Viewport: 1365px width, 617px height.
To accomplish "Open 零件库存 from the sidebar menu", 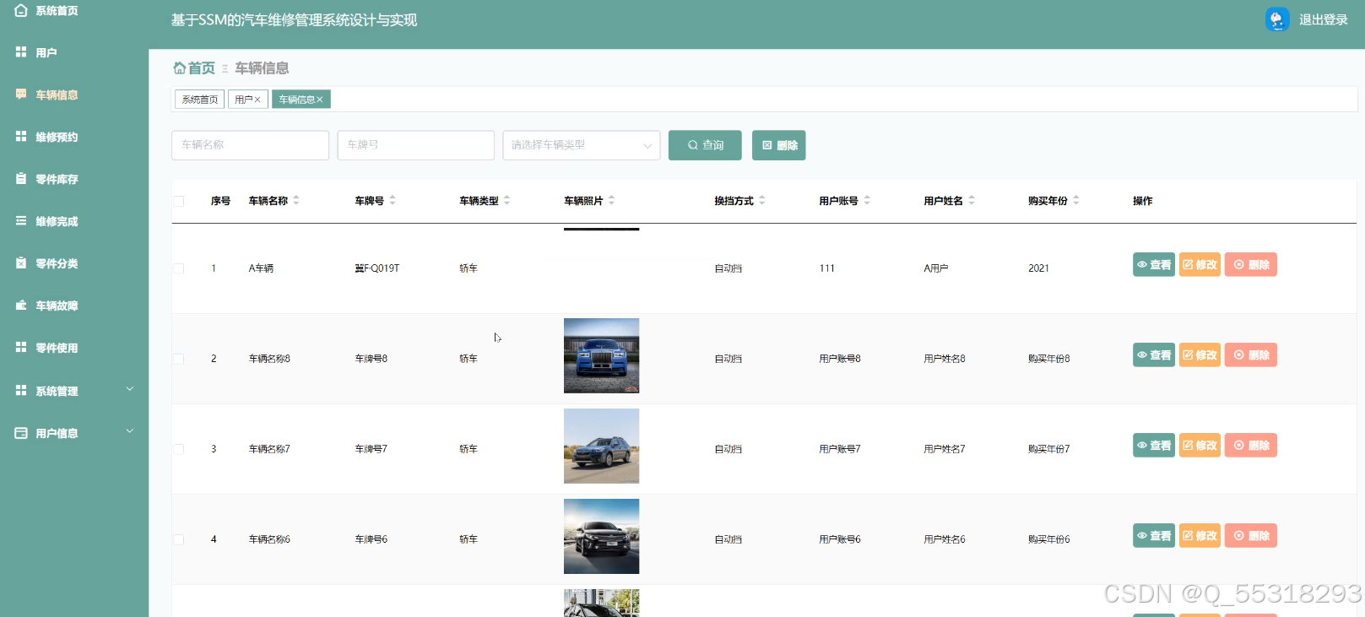I will pos(57,179).
